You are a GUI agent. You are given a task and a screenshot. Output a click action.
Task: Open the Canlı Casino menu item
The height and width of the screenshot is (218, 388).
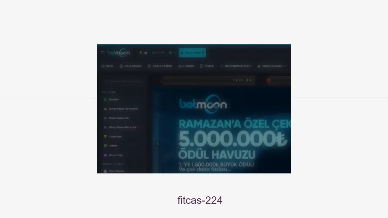pyautogui.click(x=160, y=66)
